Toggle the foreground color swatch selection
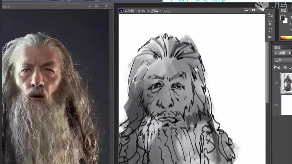 282,18
